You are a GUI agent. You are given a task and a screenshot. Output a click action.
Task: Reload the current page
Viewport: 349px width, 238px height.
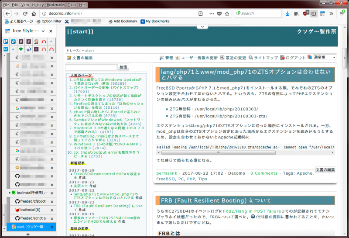25,14
